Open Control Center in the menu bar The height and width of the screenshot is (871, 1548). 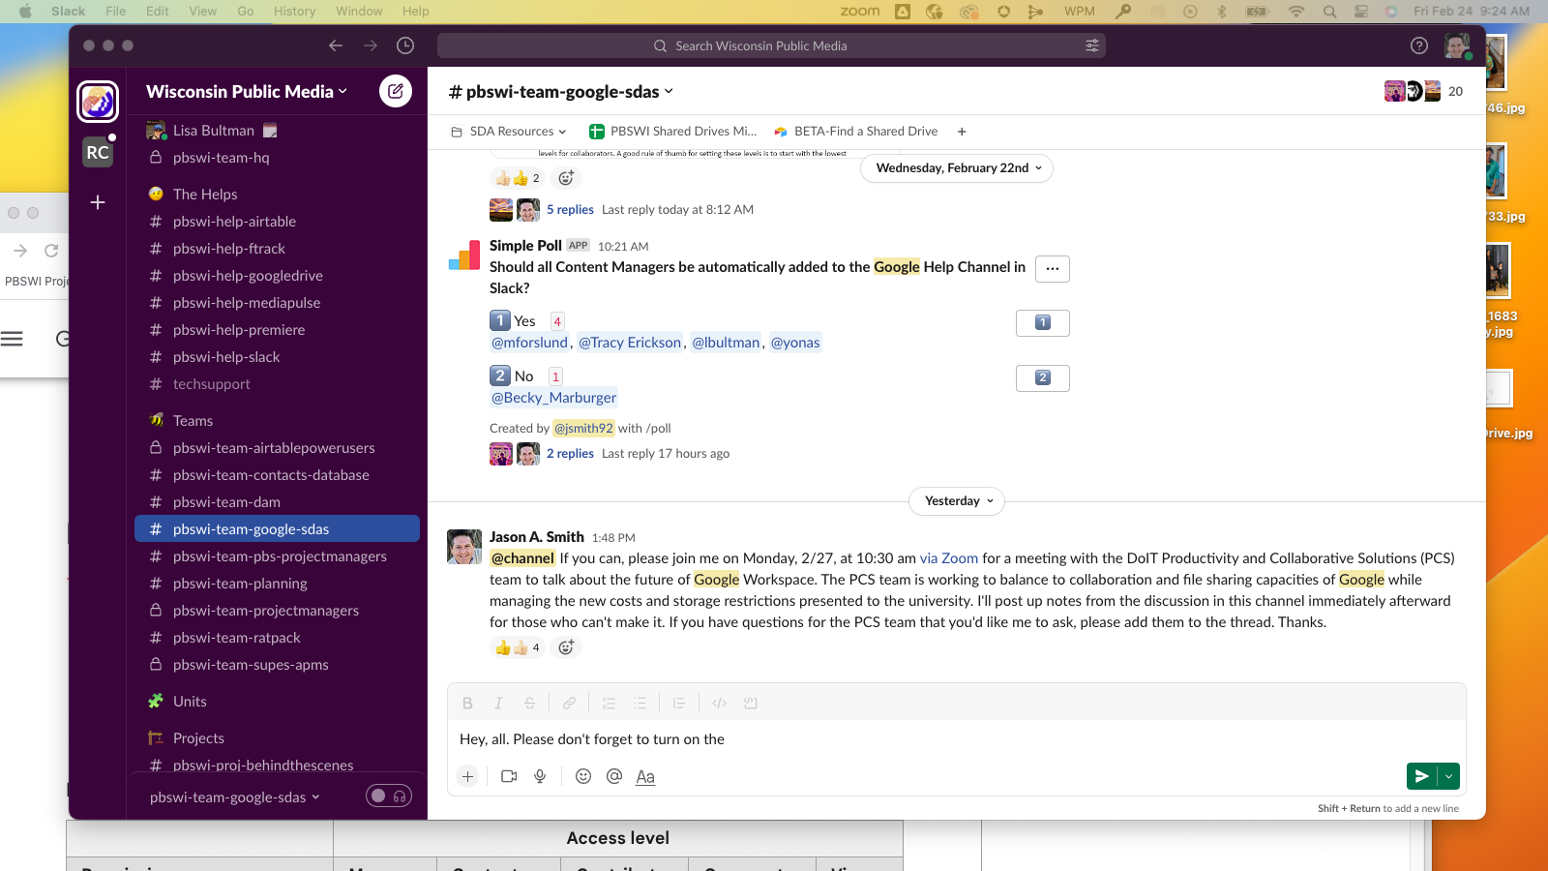1361,12
